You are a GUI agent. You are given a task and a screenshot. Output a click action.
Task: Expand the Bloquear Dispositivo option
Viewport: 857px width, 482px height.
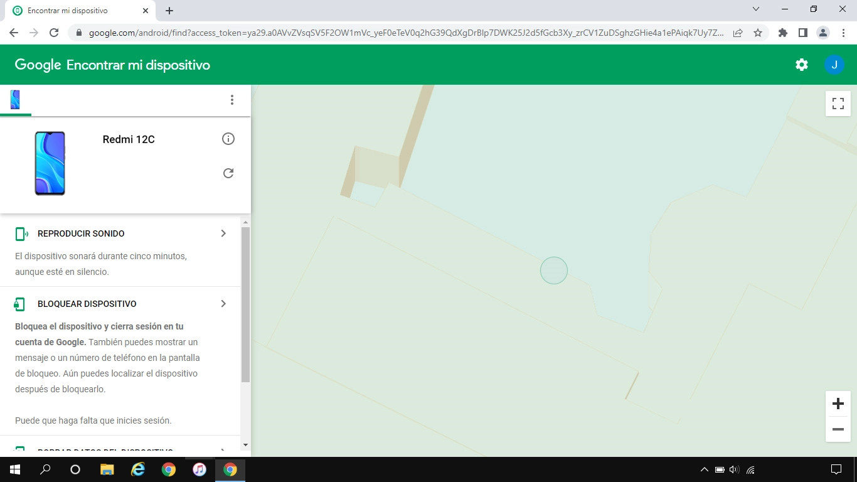click(x=223, y=304)
